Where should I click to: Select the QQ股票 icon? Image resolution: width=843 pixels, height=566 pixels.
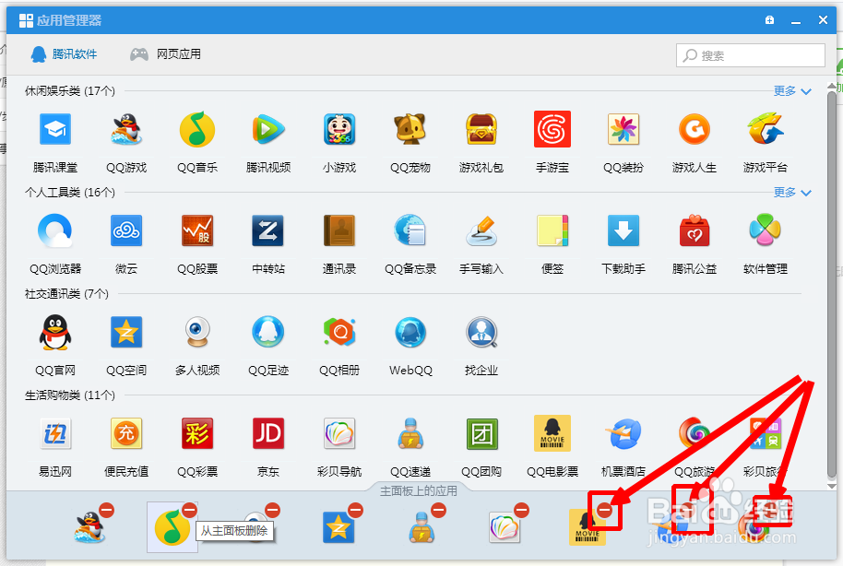(x=197, y=230)
